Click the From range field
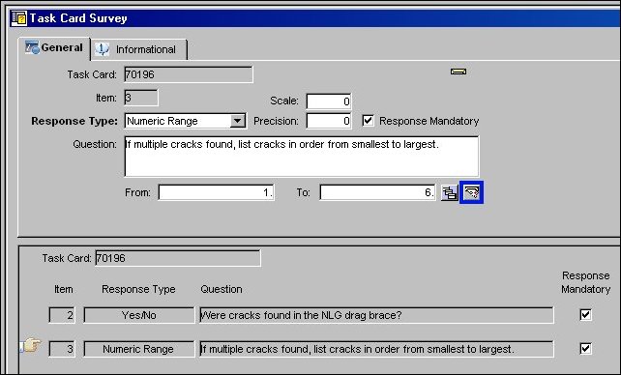Image resolution: width=621 pixels, height=375 pixels. [216, 192]
